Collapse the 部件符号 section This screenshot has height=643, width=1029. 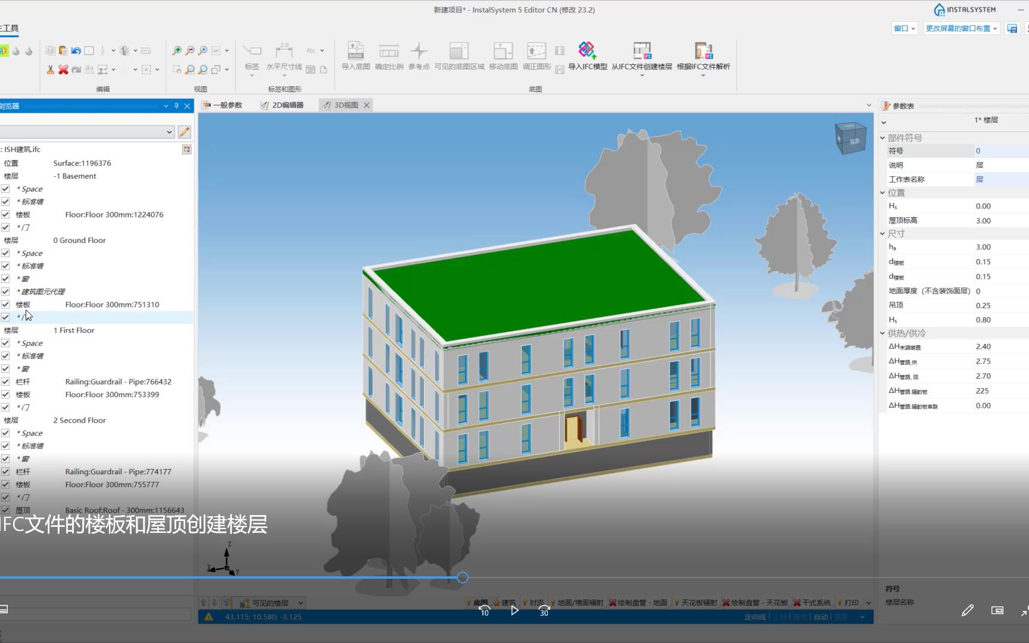click(x=883, y=138)
